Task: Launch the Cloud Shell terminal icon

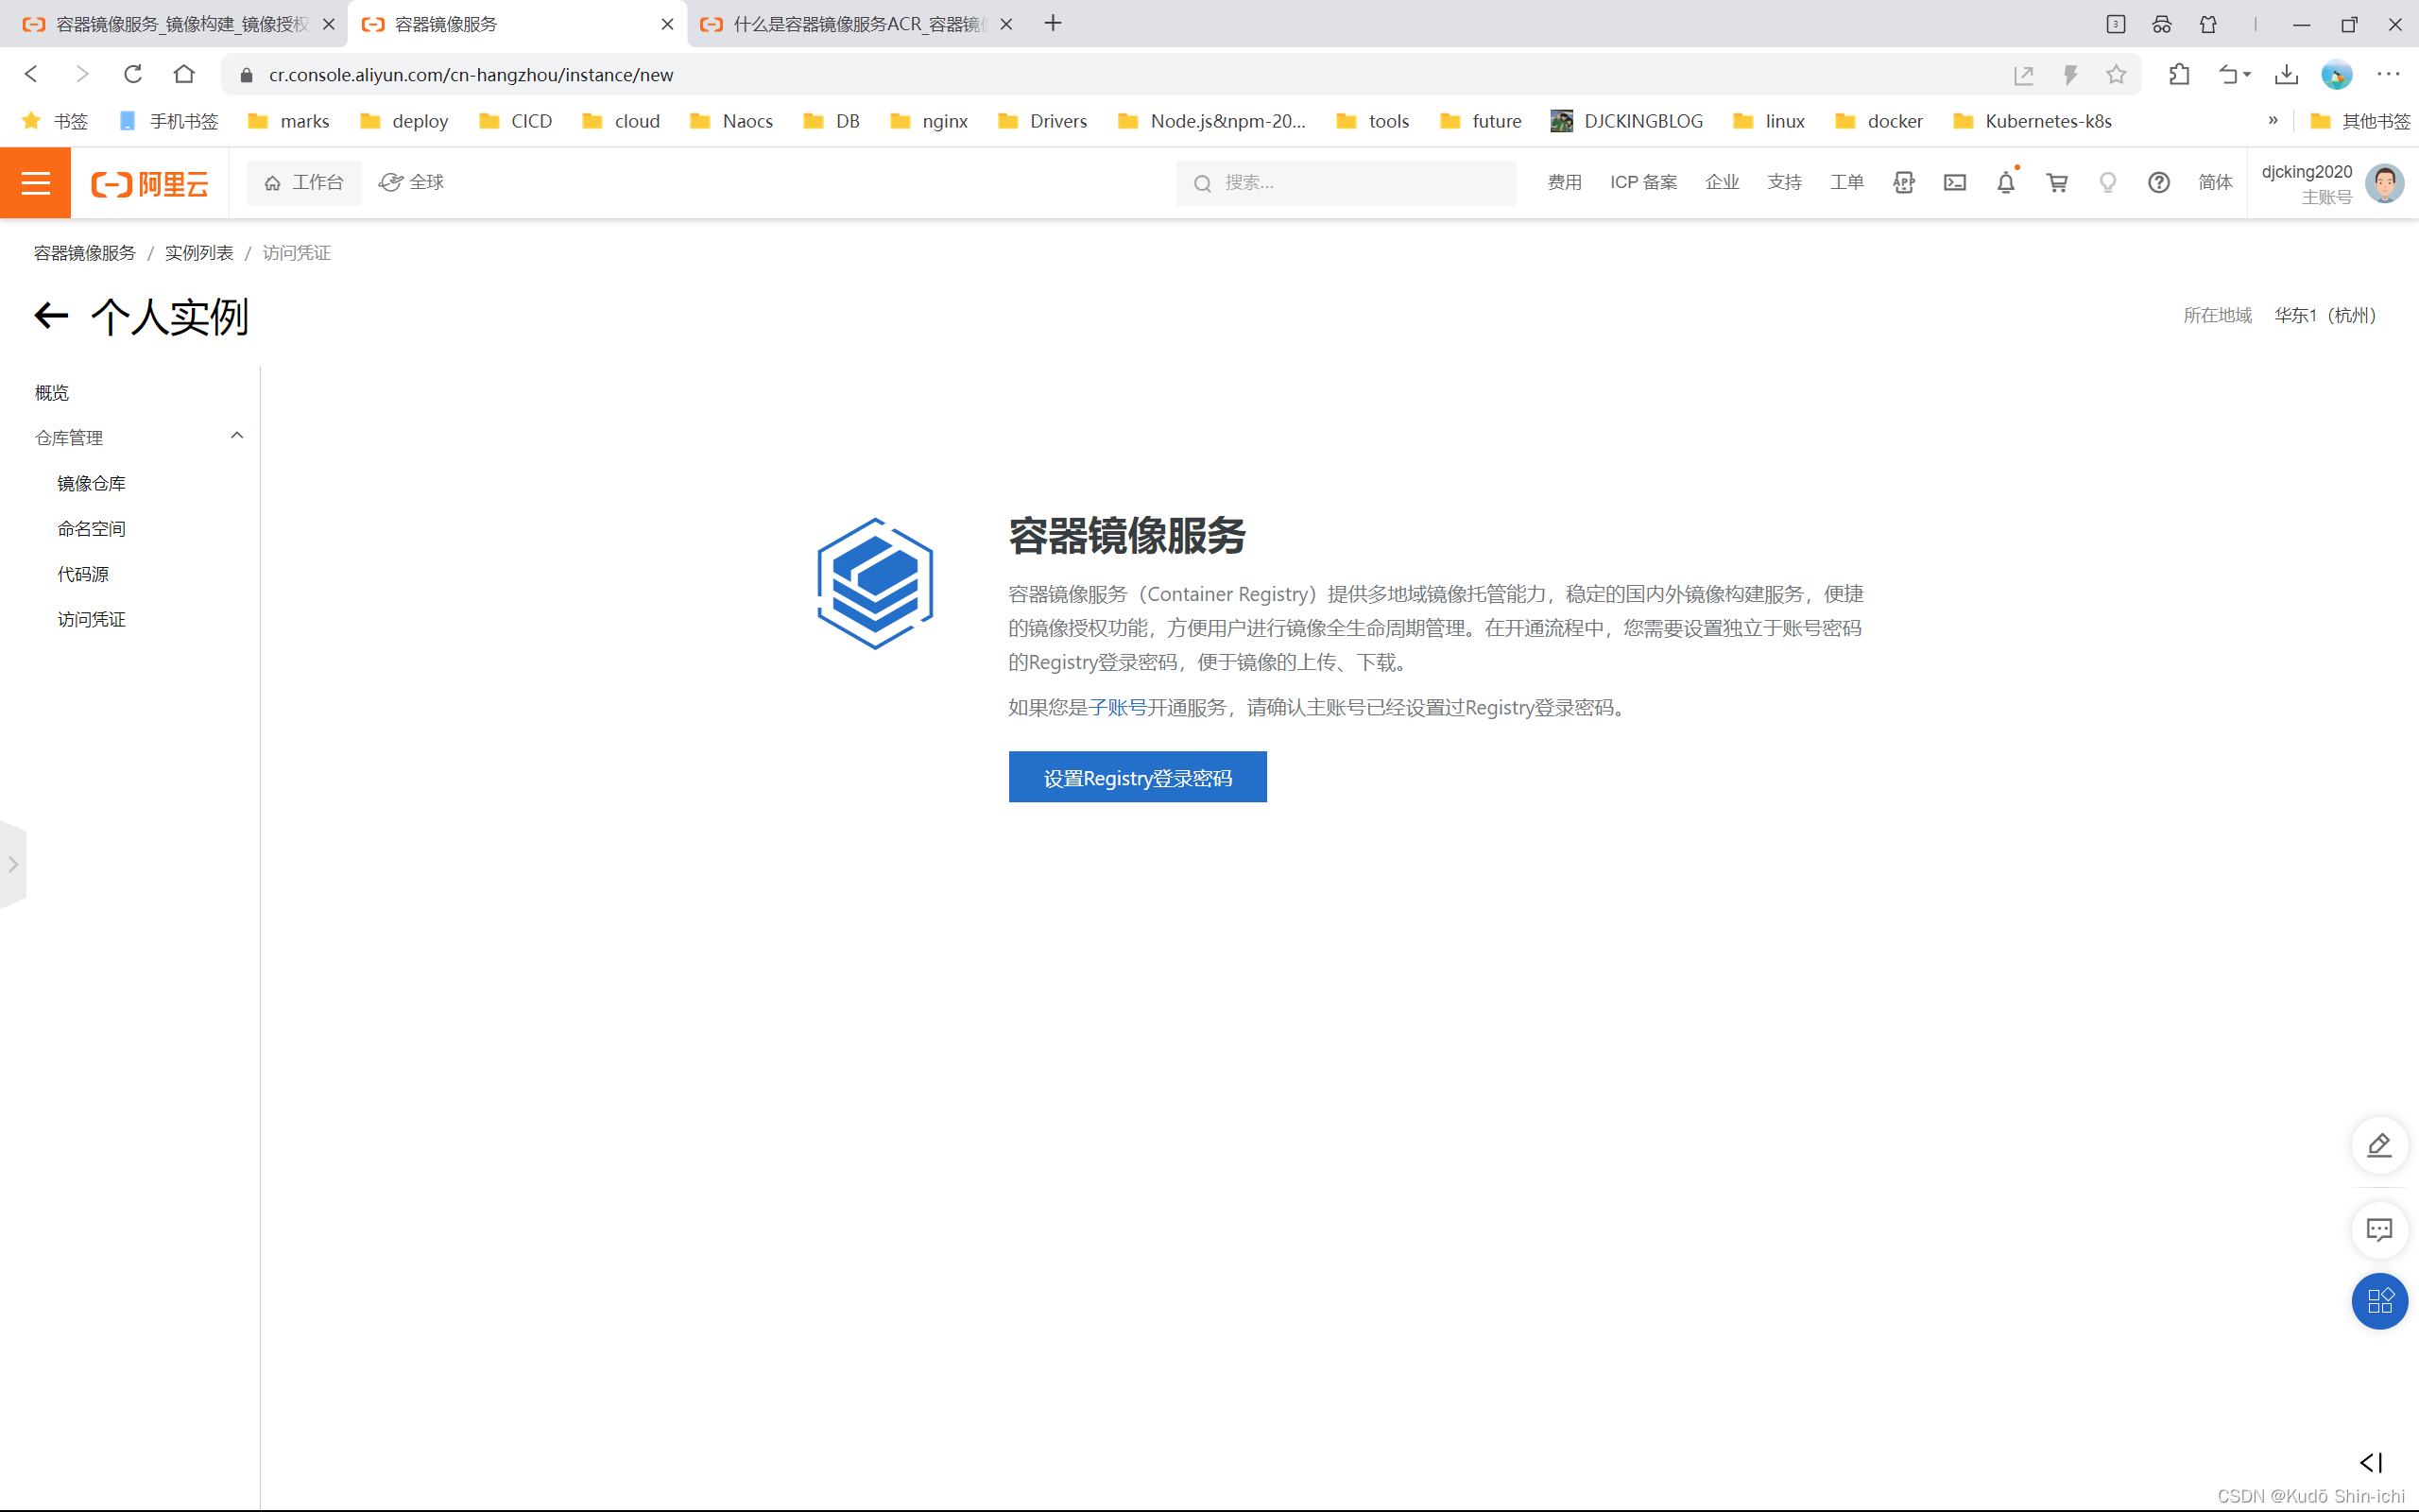Action: [1954, 182]
